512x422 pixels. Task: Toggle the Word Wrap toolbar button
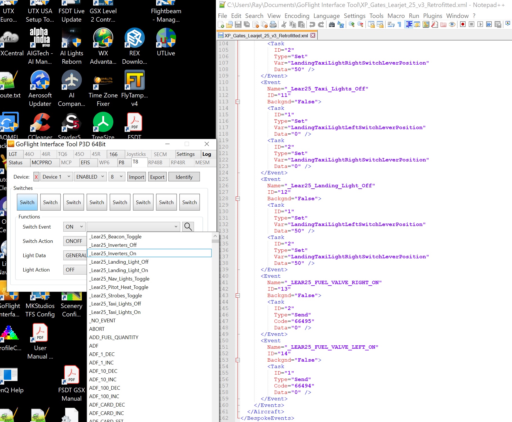click(x=391, y=25)
